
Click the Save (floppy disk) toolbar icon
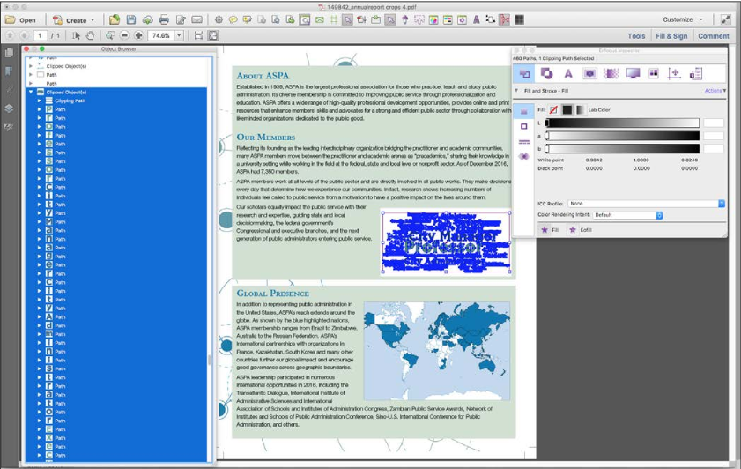pyautogui.click(x=131, y=19)
